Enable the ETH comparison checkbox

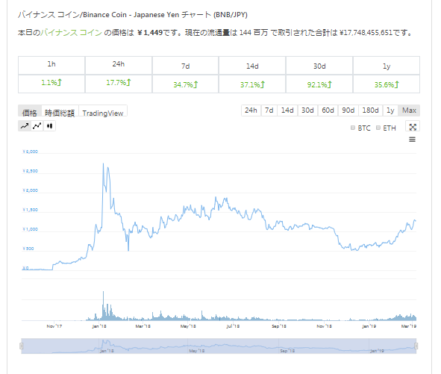378,128
